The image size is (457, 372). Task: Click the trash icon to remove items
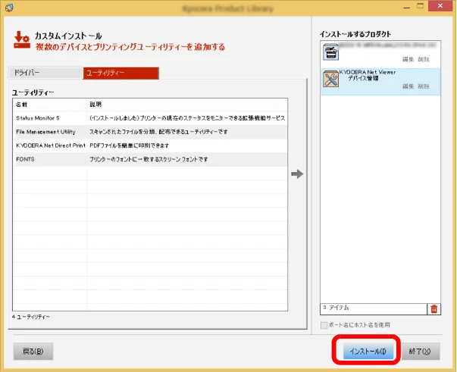(x=434, y=309)
